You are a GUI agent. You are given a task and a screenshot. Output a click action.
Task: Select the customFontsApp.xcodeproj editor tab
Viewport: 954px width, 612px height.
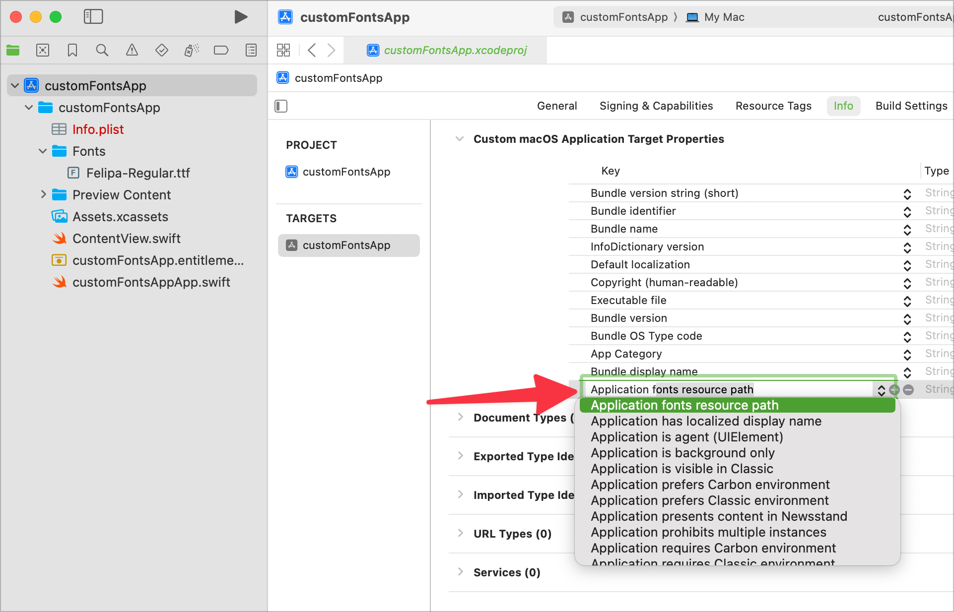[x=447, y=50]
